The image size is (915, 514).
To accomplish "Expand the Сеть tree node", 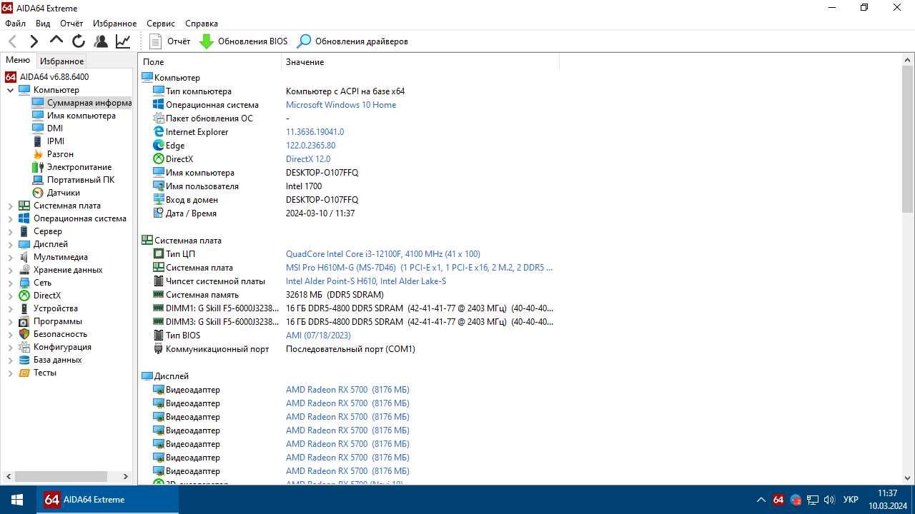I will click(x=11, y=283).
